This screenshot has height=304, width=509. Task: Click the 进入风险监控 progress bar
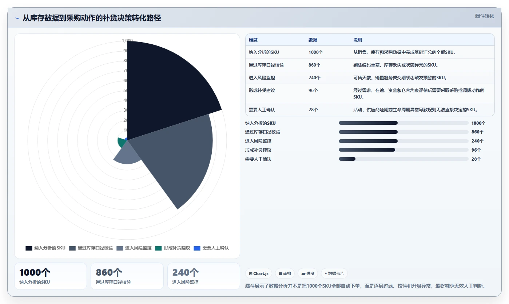tap(403, 141)
